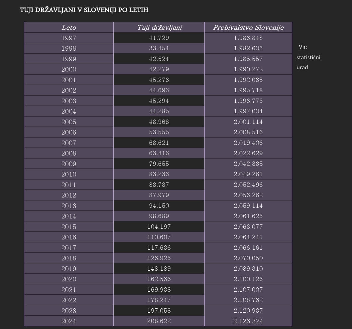Viewport: 352px width, 329px height.
Task: Select the population cell 2.052.496
Action: click(248, 185)
